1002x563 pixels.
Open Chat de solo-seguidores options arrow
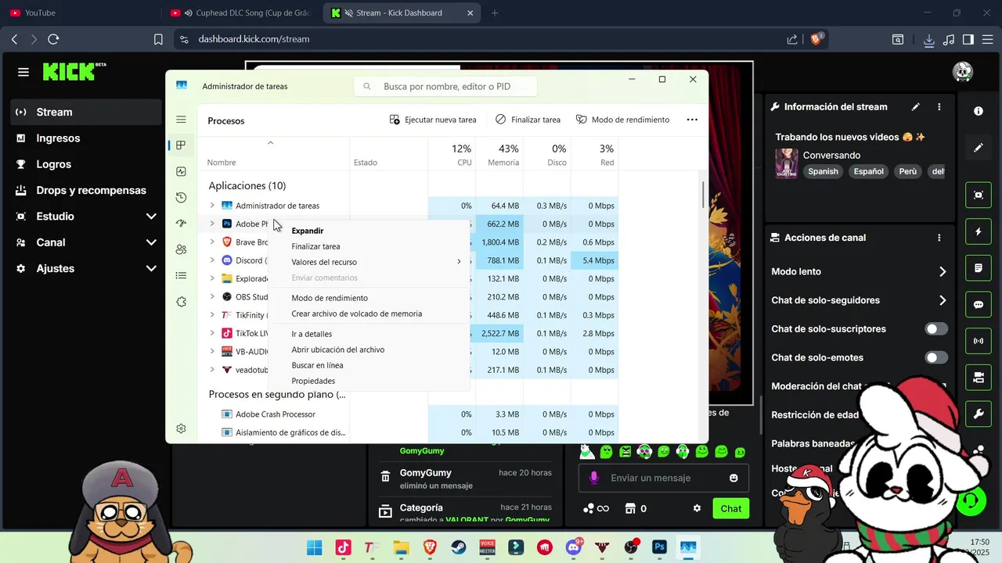click(x=943, y=300)
